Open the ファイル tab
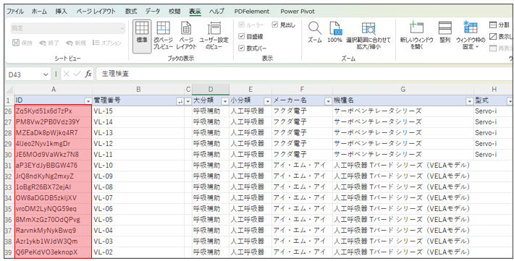 [15, 12]
